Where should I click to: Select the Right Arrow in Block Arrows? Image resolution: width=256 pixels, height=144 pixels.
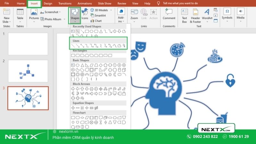(73, 89)
